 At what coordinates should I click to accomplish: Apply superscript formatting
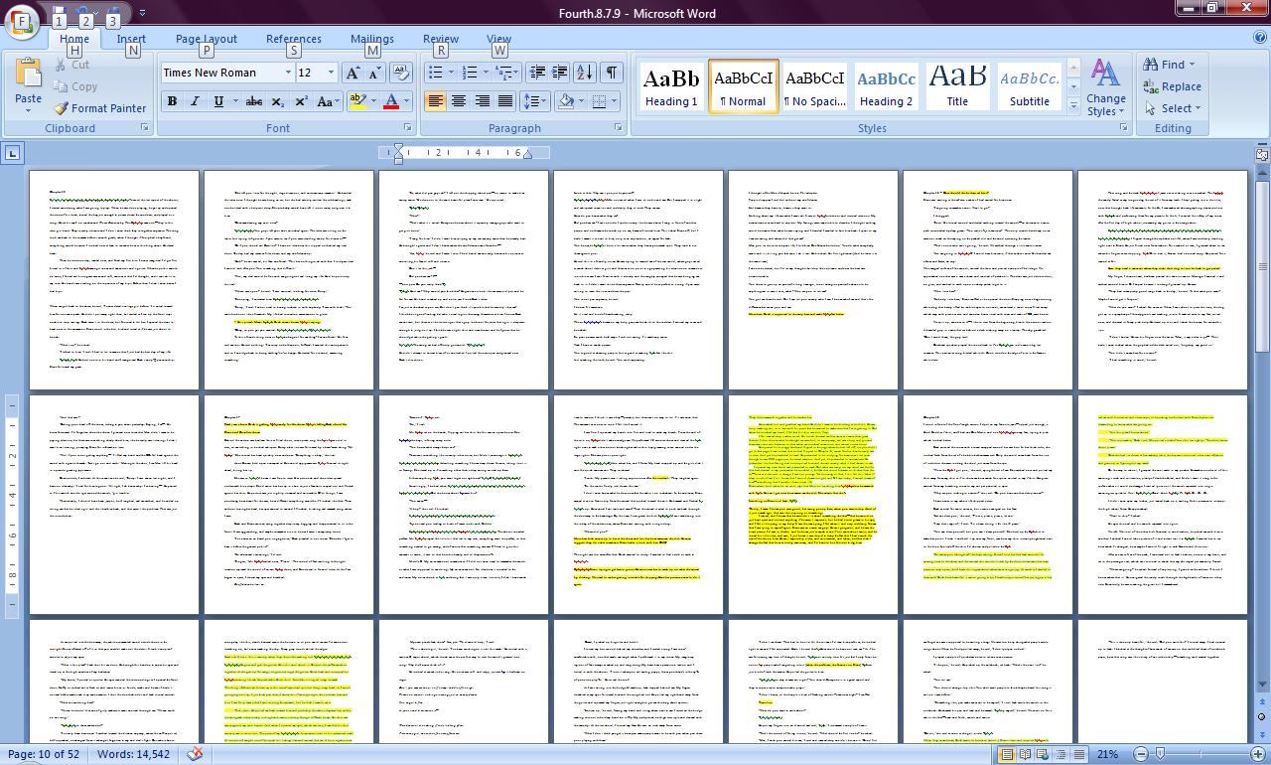click(x=301, y=102)
